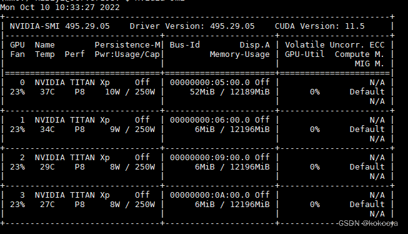This screenshot has height=234, width=408.
Task: Click GPU 0 utilization "0%"
Action: [314, 92]
